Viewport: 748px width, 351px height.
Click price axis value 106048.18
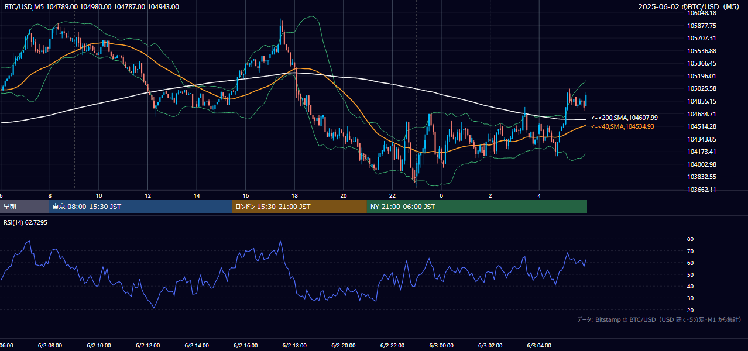point(702,13)
